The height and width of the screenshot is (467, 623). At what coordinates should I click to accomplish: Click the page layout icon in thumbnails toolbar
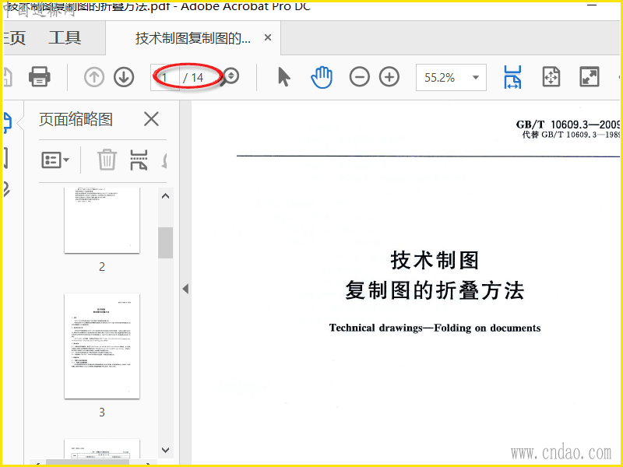tap(139, 160)
